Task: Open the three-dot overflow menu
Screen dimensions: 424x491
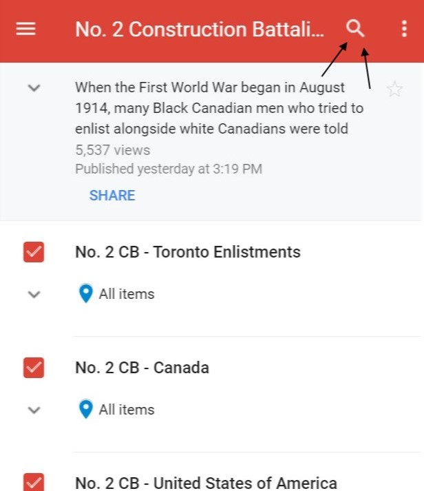Action: pos(404,29)
